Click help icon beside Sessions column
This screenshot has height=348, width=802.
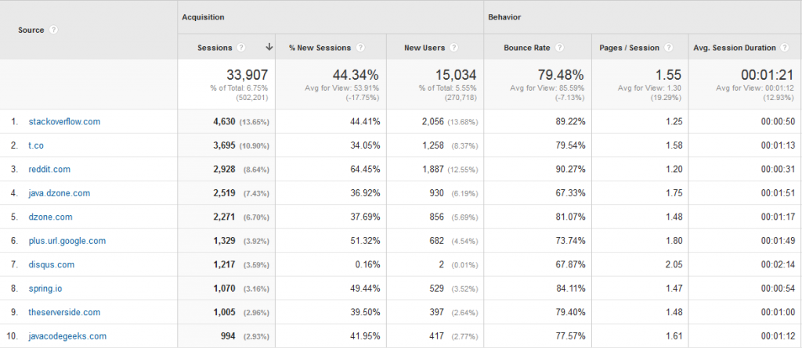coord(241,48)
